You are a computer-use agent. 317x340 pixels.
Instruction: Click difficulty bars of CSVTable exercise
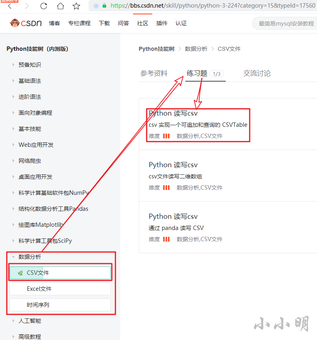(x=166, y=136)
